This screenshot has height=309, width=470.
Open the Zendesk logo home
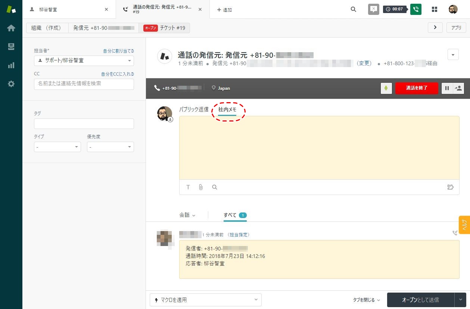click(11, 9)
